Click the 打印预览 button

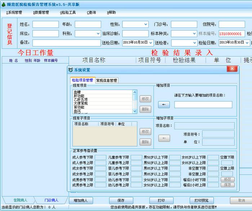[x=202, y=201]
